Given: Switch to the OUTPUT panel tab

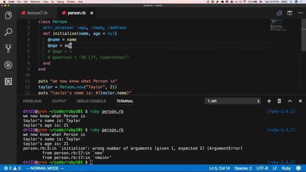Looking at the screenshot, I should point(59,101).
